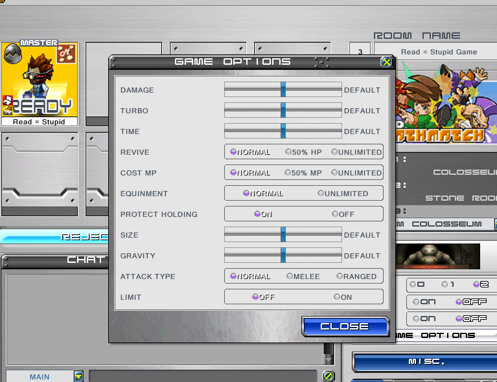This screenshot has width=497, height=382.
Task: Set Cost MP to Unlimited
Action: 334,173
